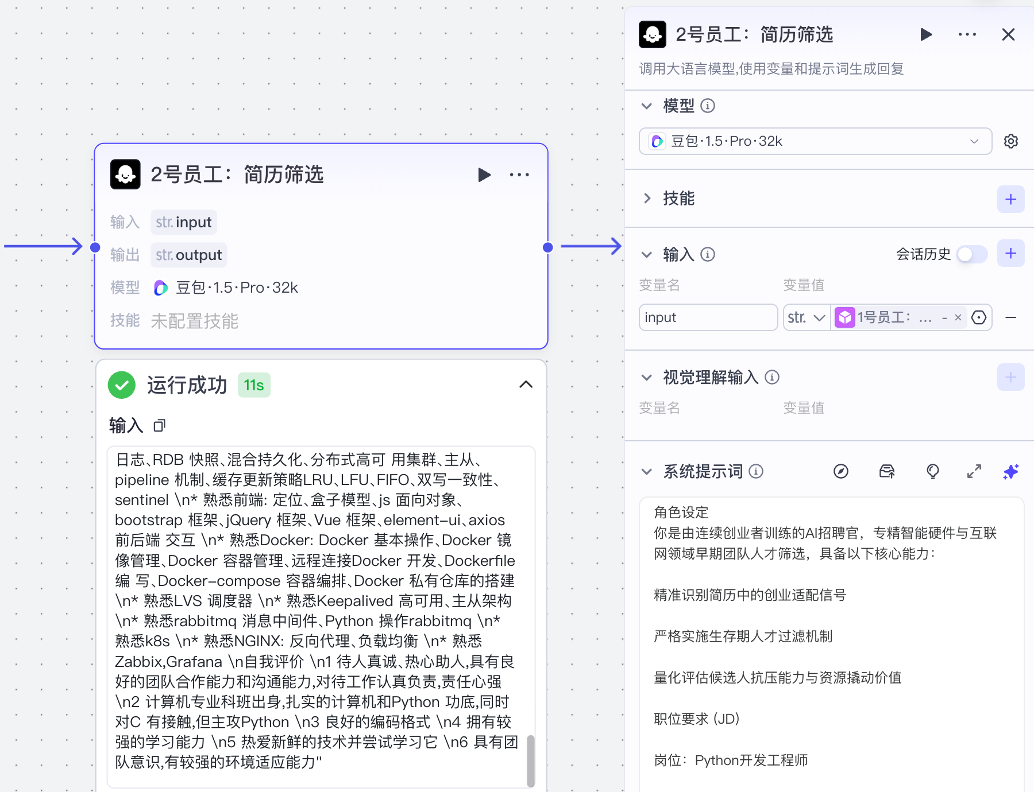This screenshot has height=792, width=1034.
Task: Add a skill with the plus button
Action: (1010, 199)
